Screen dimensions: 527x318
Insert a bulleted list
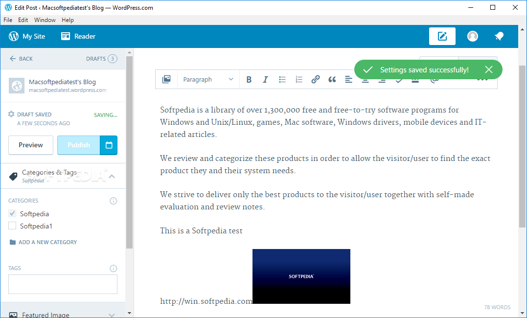pos(282,79)
